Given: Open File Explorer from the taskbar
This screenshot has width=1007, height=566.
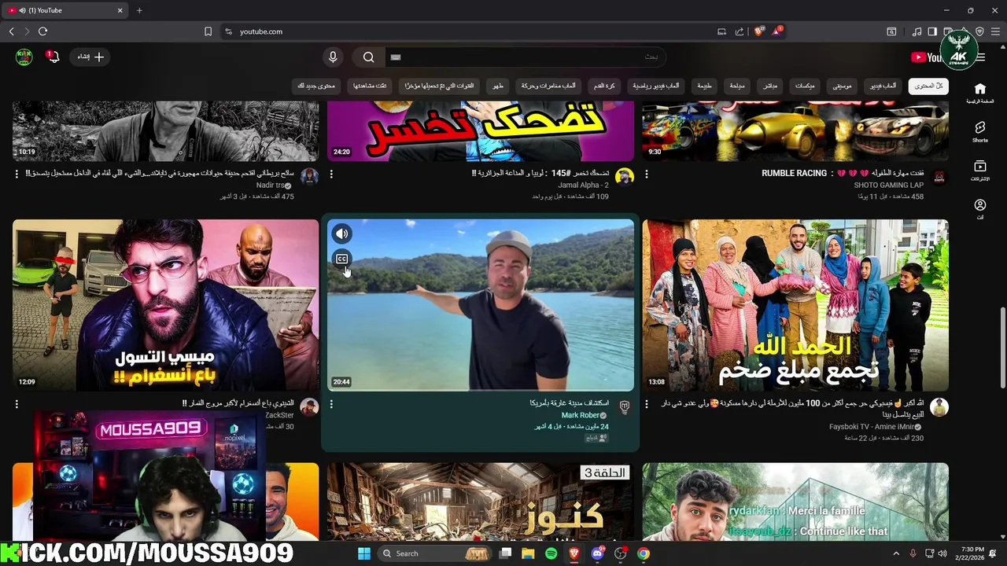Looking at the screenshot, I should point(528,553).
